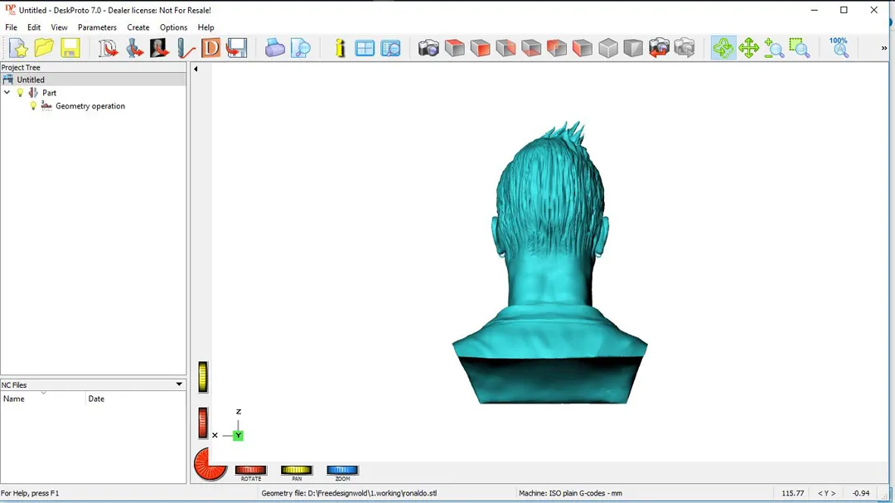Click the 100% zoom icon
The height and width of the screenshot is (503, 895).
pos(839,48)
